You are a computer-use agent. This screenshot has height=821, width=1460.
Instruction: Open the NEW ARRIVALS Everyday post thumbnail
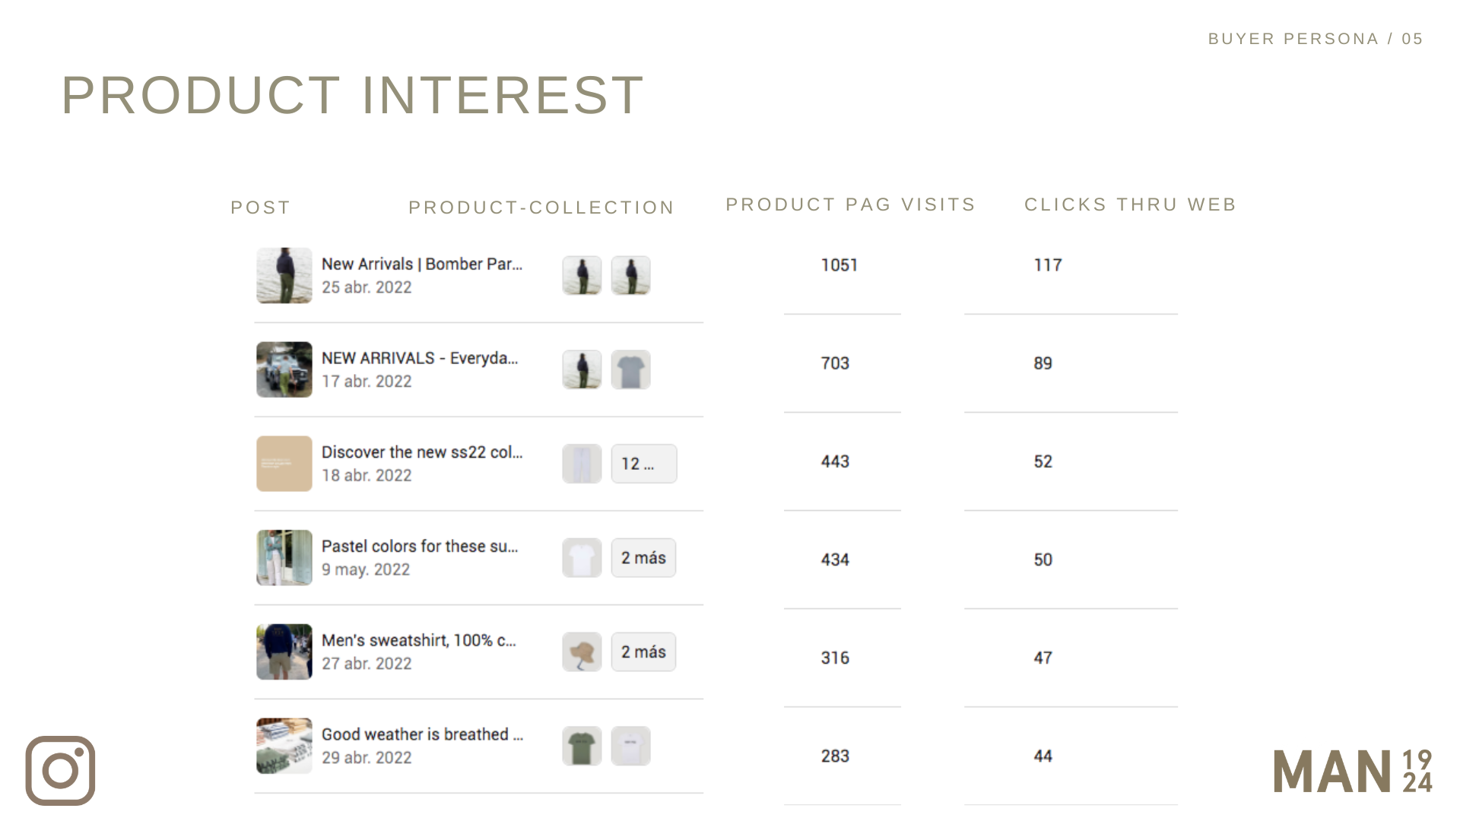click(x=284, y=369)
